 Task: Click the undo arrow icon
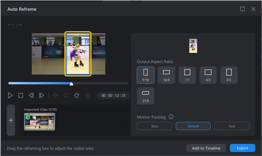point(10,25)
